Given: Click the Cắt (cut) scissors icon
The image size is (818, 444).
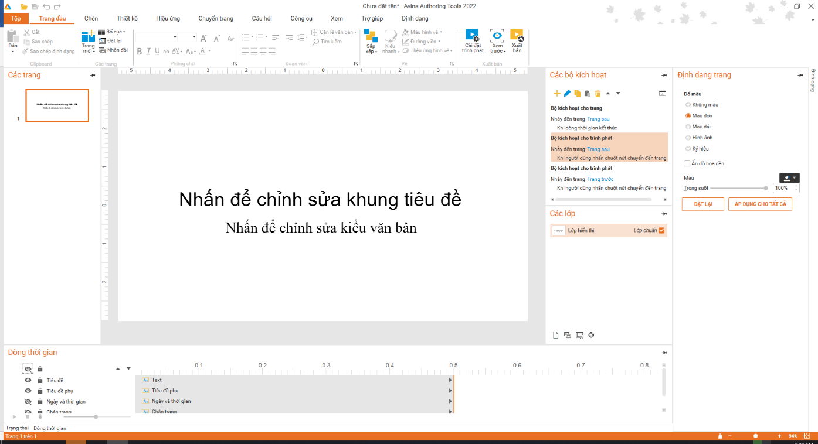Looking at the screenshot, I should [x=27, y=32].
